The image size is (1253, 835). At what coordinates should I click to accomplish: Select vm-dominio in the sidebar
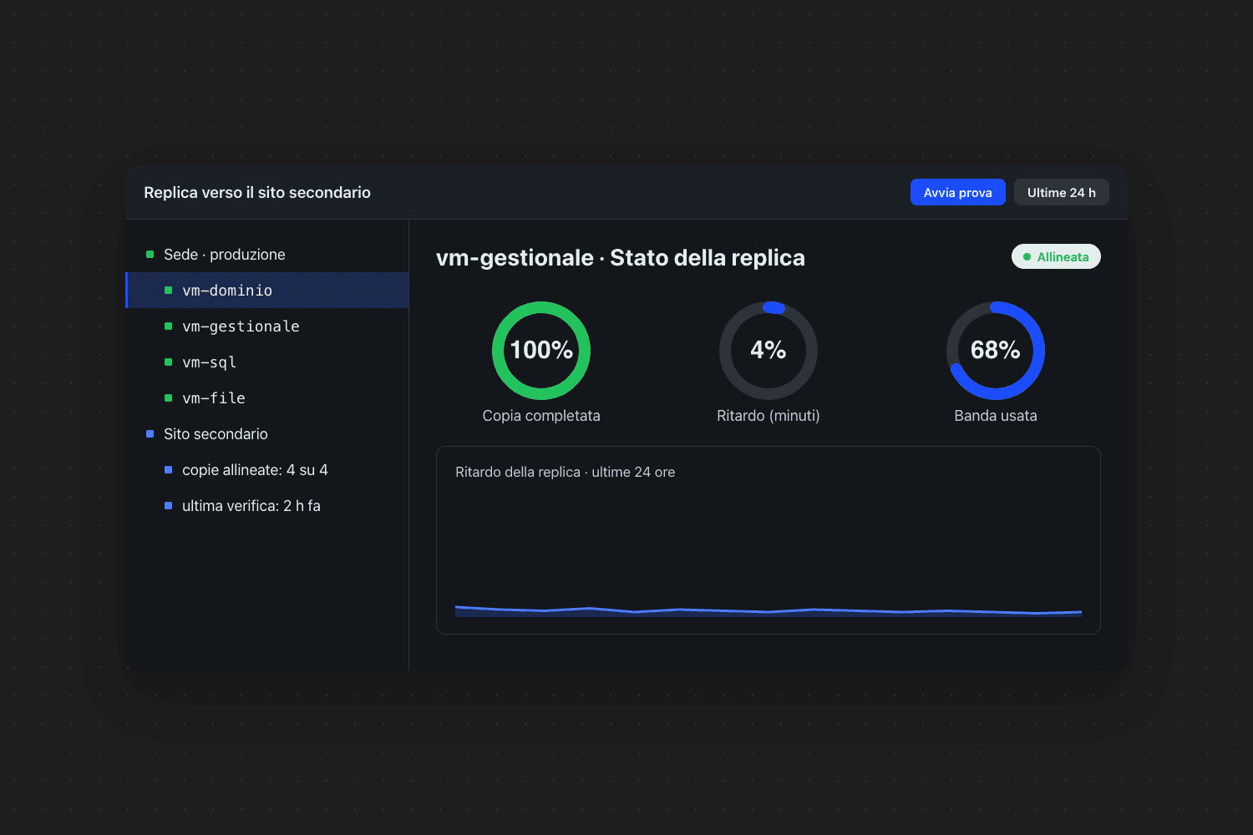(x=267, y=291)
